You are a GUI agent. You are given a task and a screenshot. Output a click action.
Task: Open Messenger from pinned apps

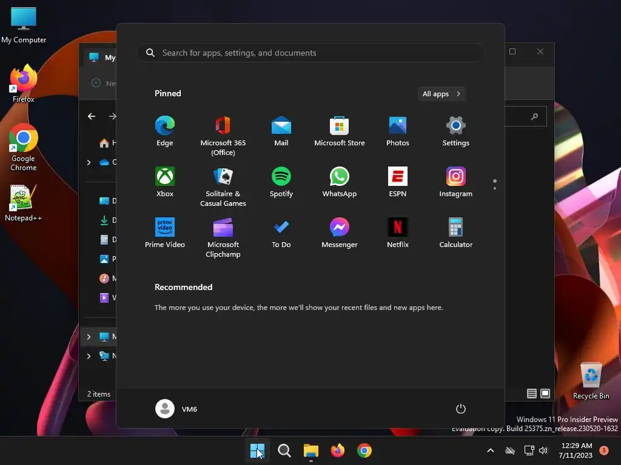(x=340, y=233)
